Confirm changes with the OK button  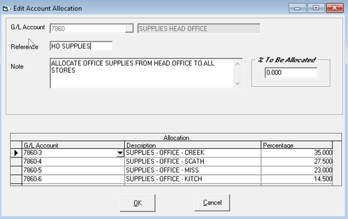(137, 203)
